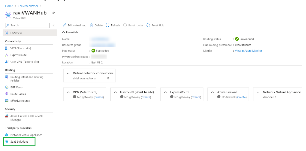Click the Create link under ExpressRoute card
Screen dimensions: 306x151
tap(196, 97)
